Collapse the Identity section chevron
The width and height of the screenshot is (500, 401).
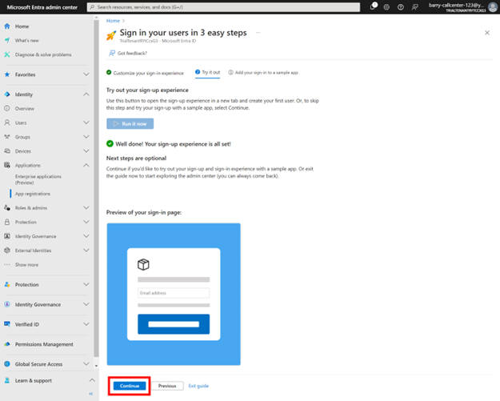(86, 94)
